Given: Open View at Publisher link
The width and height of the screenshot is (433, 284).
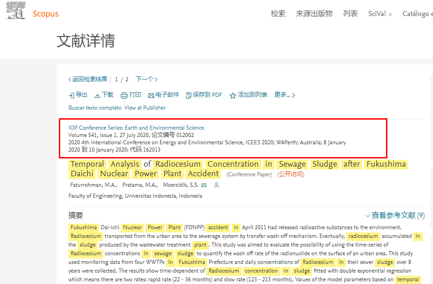Looking at the screenshot, I should click(145, 108).
